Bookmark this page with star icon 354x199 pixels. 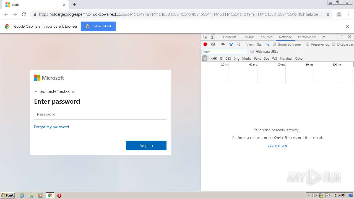(x=328, y=14)
